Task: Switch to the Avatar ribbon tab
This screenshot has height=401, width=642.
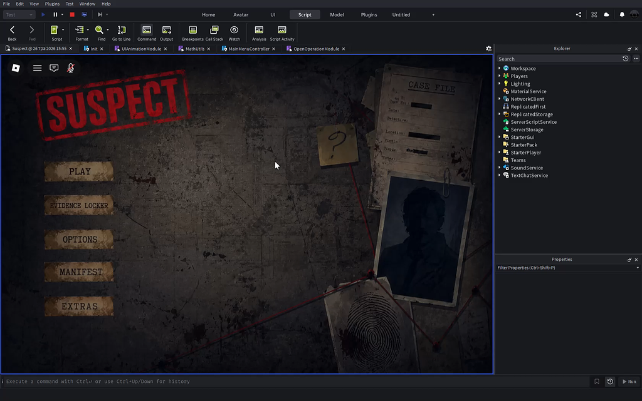Action: (241, 14)
